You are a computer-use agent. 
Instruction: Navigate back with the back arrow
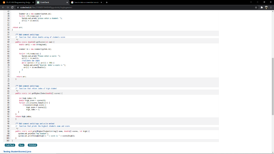point(3,7)
